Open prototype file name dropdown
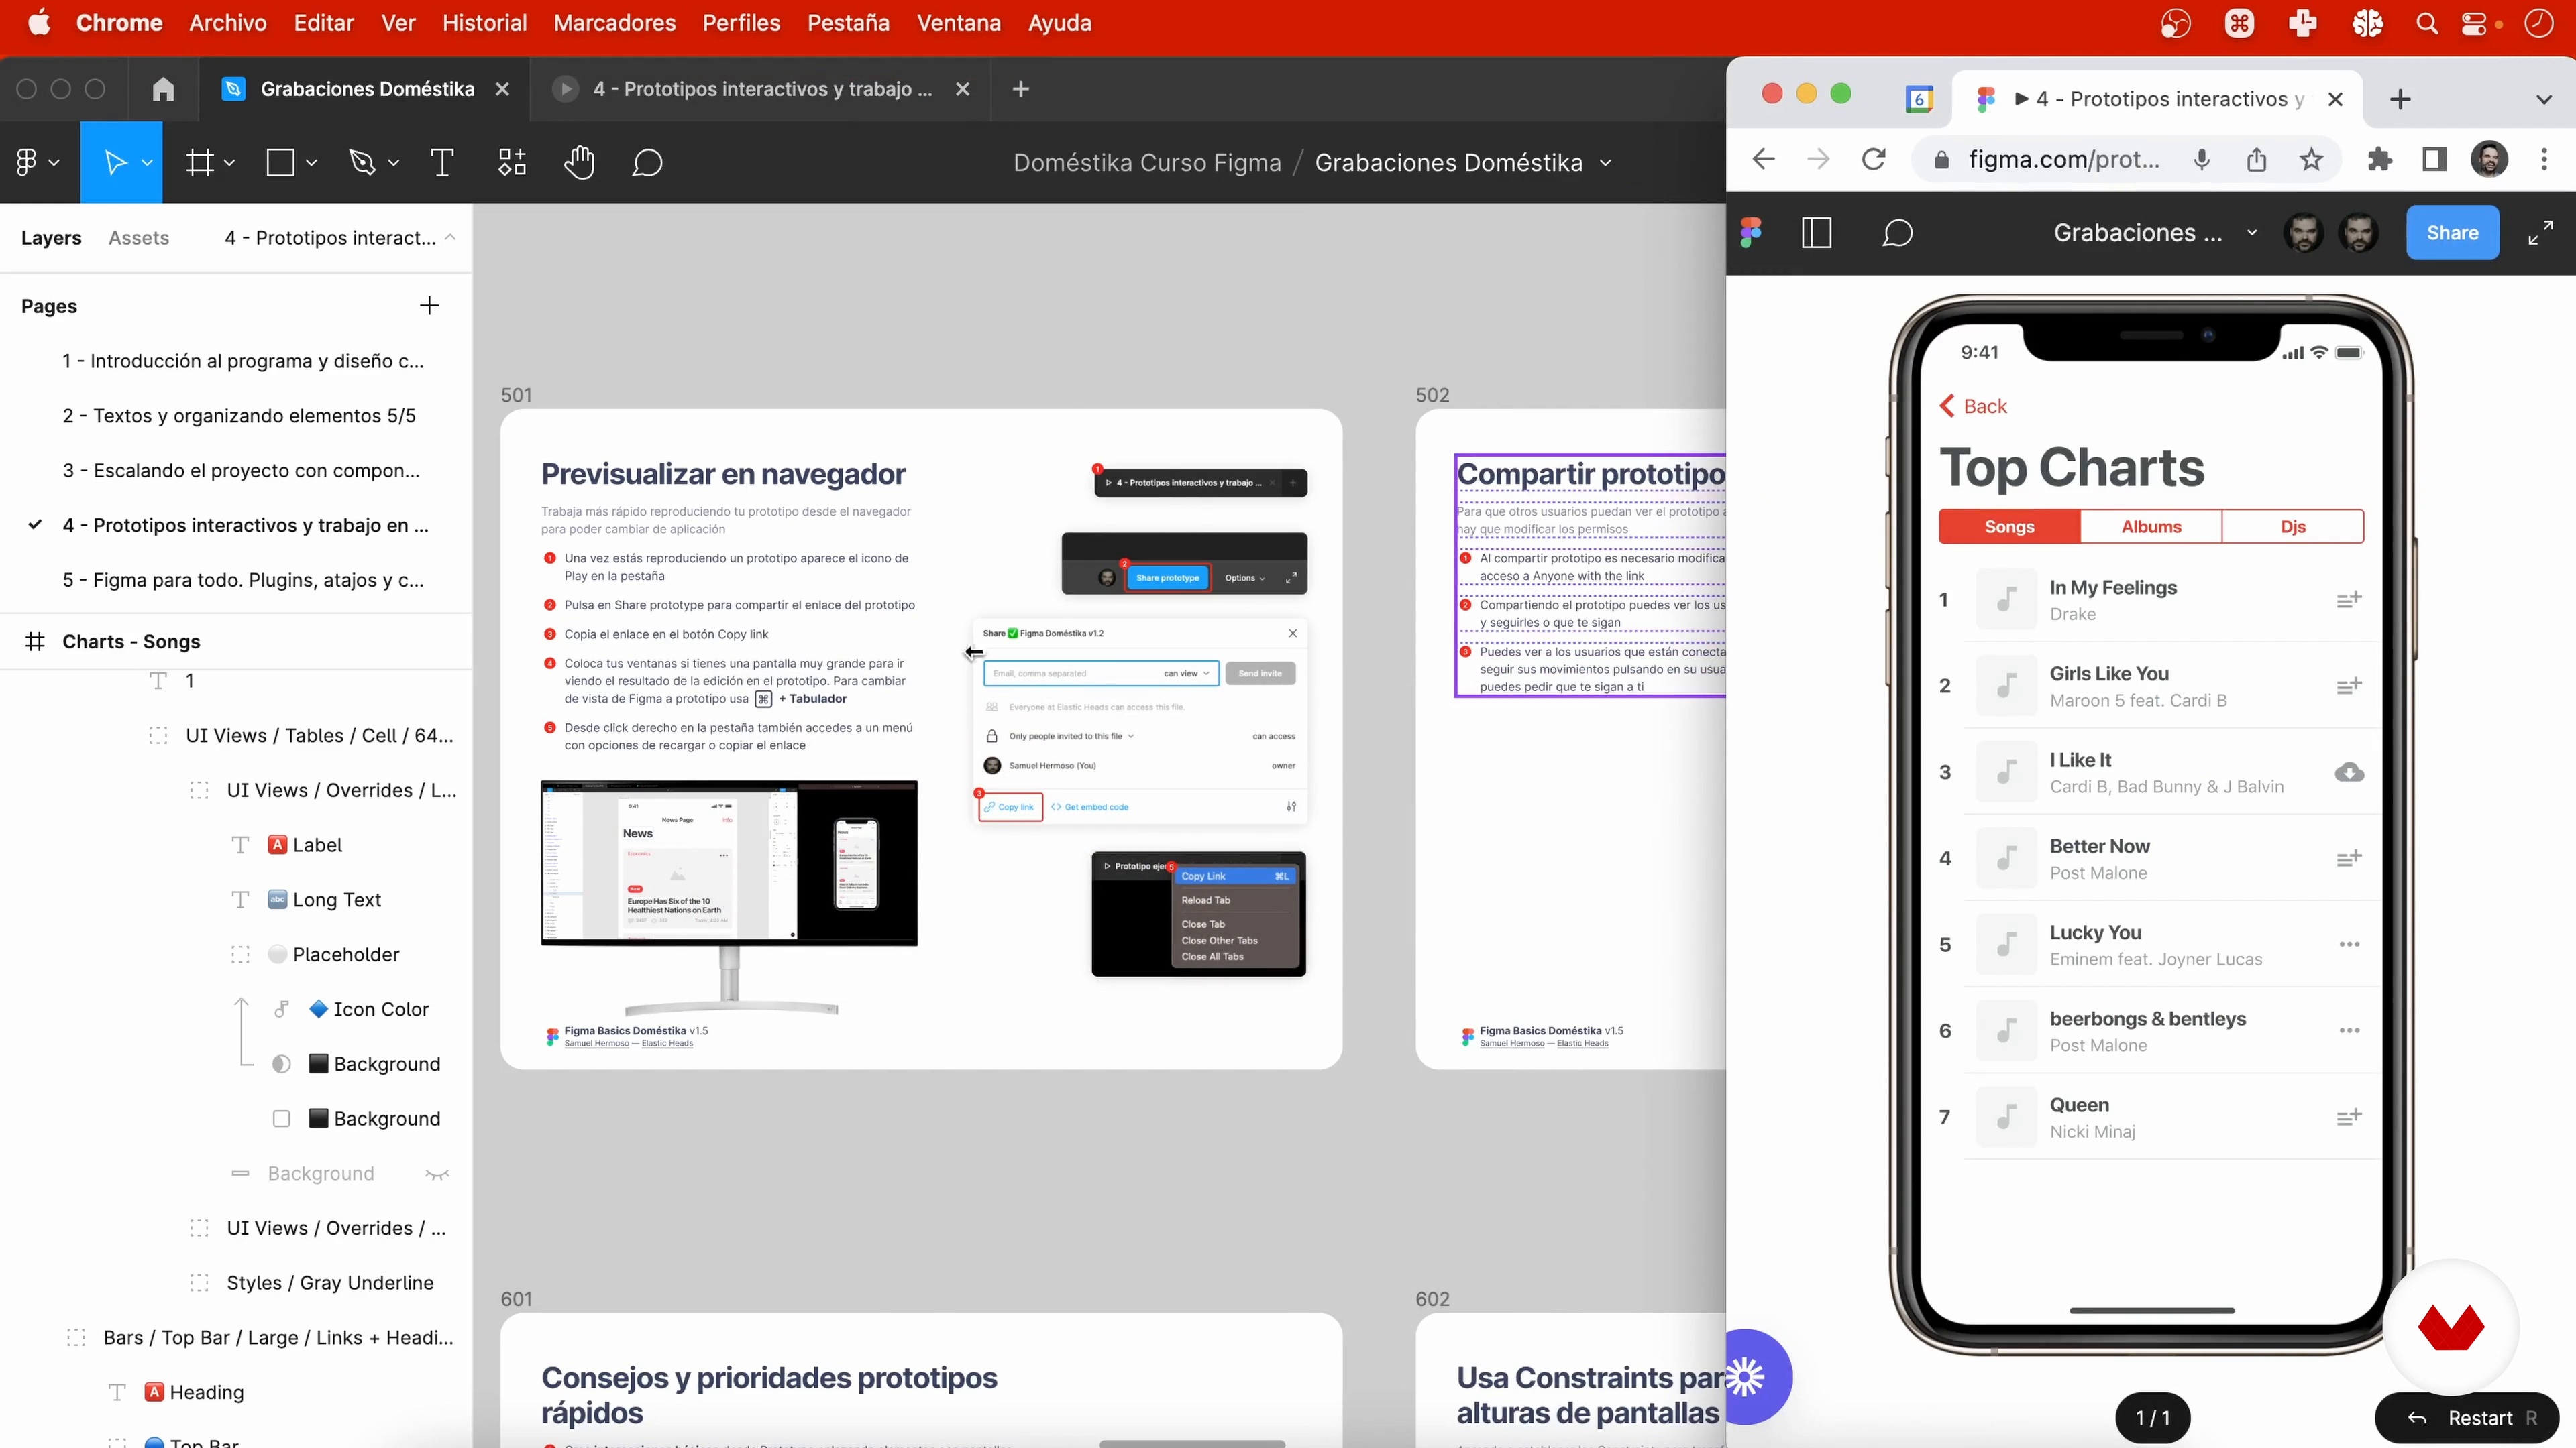This screenshot has width=2576, height=1448. [x=2252, y=233]
